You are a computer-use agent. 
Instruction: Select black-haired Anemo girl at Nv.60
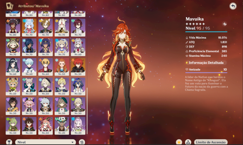pos(13,67)
